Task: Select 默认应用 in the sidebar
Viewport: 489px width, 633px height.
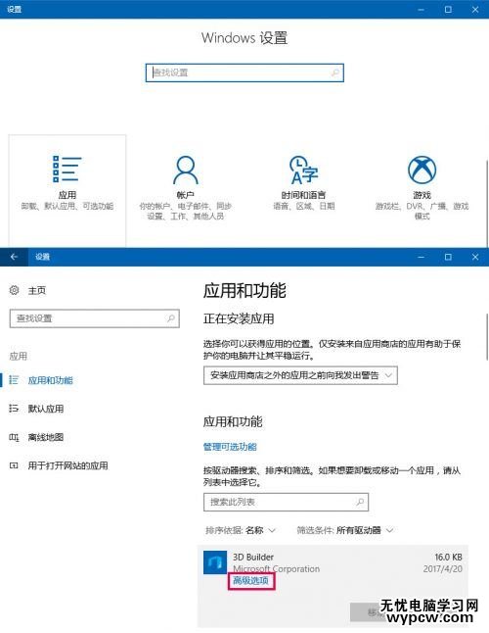Action: point(46,409)
